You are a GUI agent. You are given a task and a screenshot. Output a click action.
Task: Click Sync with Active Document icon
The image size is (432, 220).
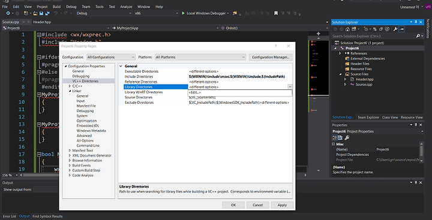[375, 29]
